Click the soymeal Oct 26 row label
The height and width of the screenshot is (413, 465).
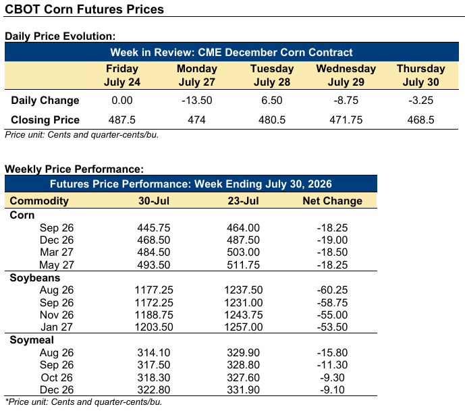tap(57, 377)
